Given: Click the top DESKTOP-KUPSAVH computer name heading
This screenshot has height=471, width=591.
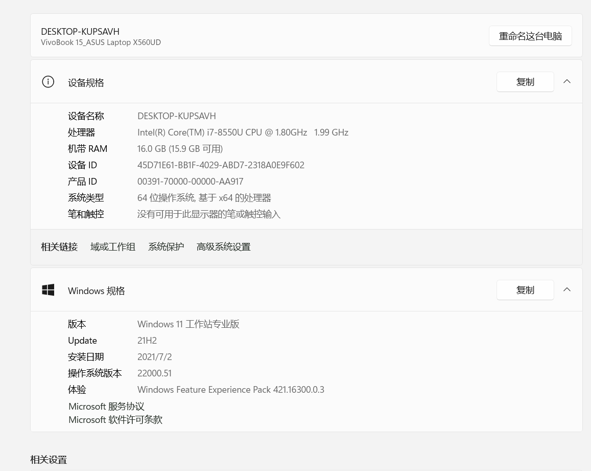Looking at the screenshot, I should point(80,32).
